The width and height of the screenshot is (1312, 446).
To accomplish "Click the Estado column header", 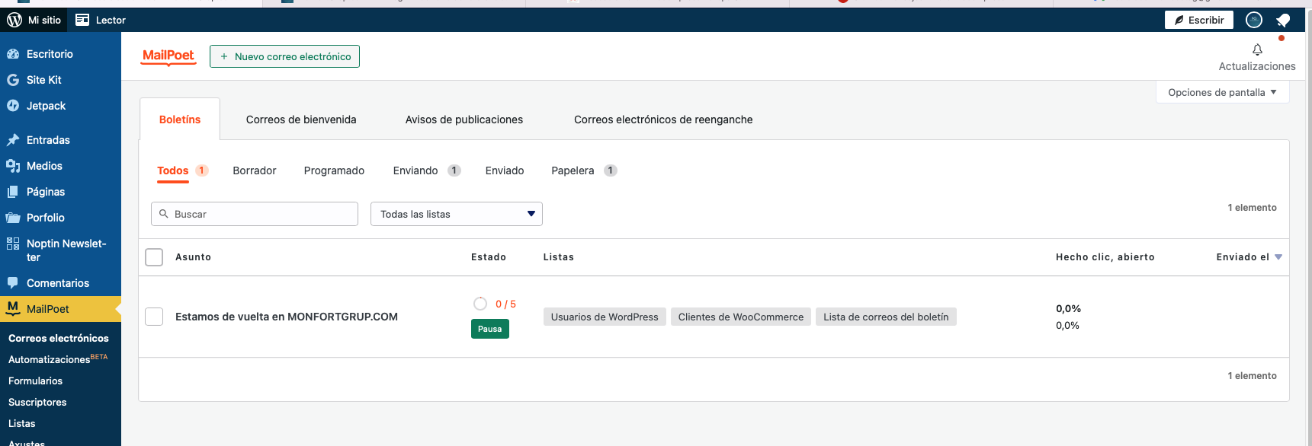I will (x=489, y=257).
